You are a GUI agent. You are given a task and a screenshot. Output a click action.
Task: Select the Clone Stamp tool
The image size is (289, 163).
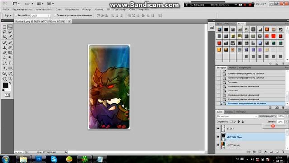point(5,48)
